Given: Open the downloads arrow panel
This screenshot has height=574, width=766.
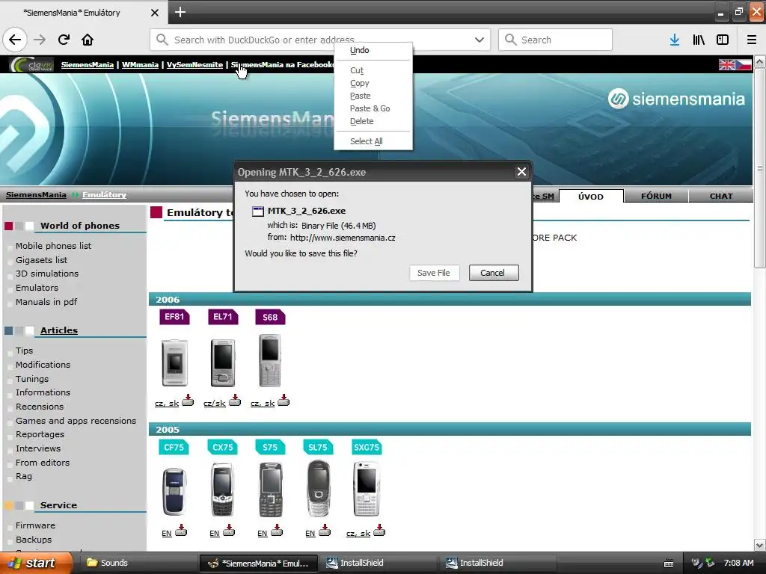Looking at the screenshot, I should [674, 40].
